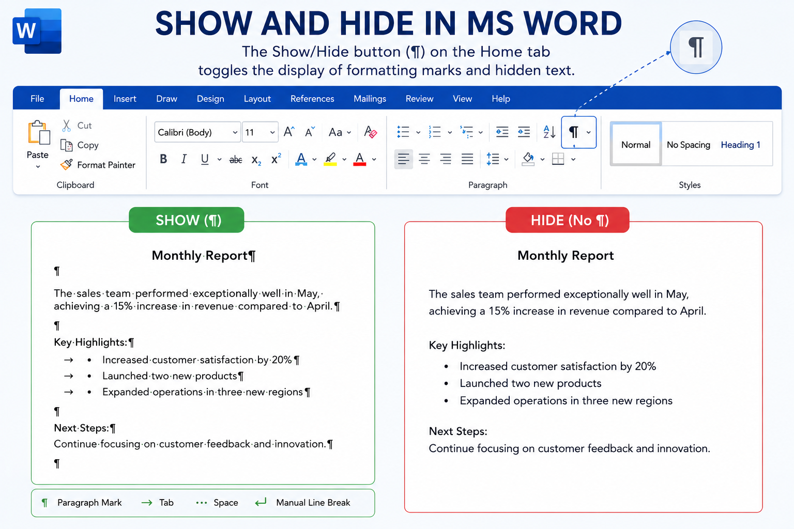The image size is (794, 529).
Task: Click the Copy icon
Action: (x=67, y=145)
